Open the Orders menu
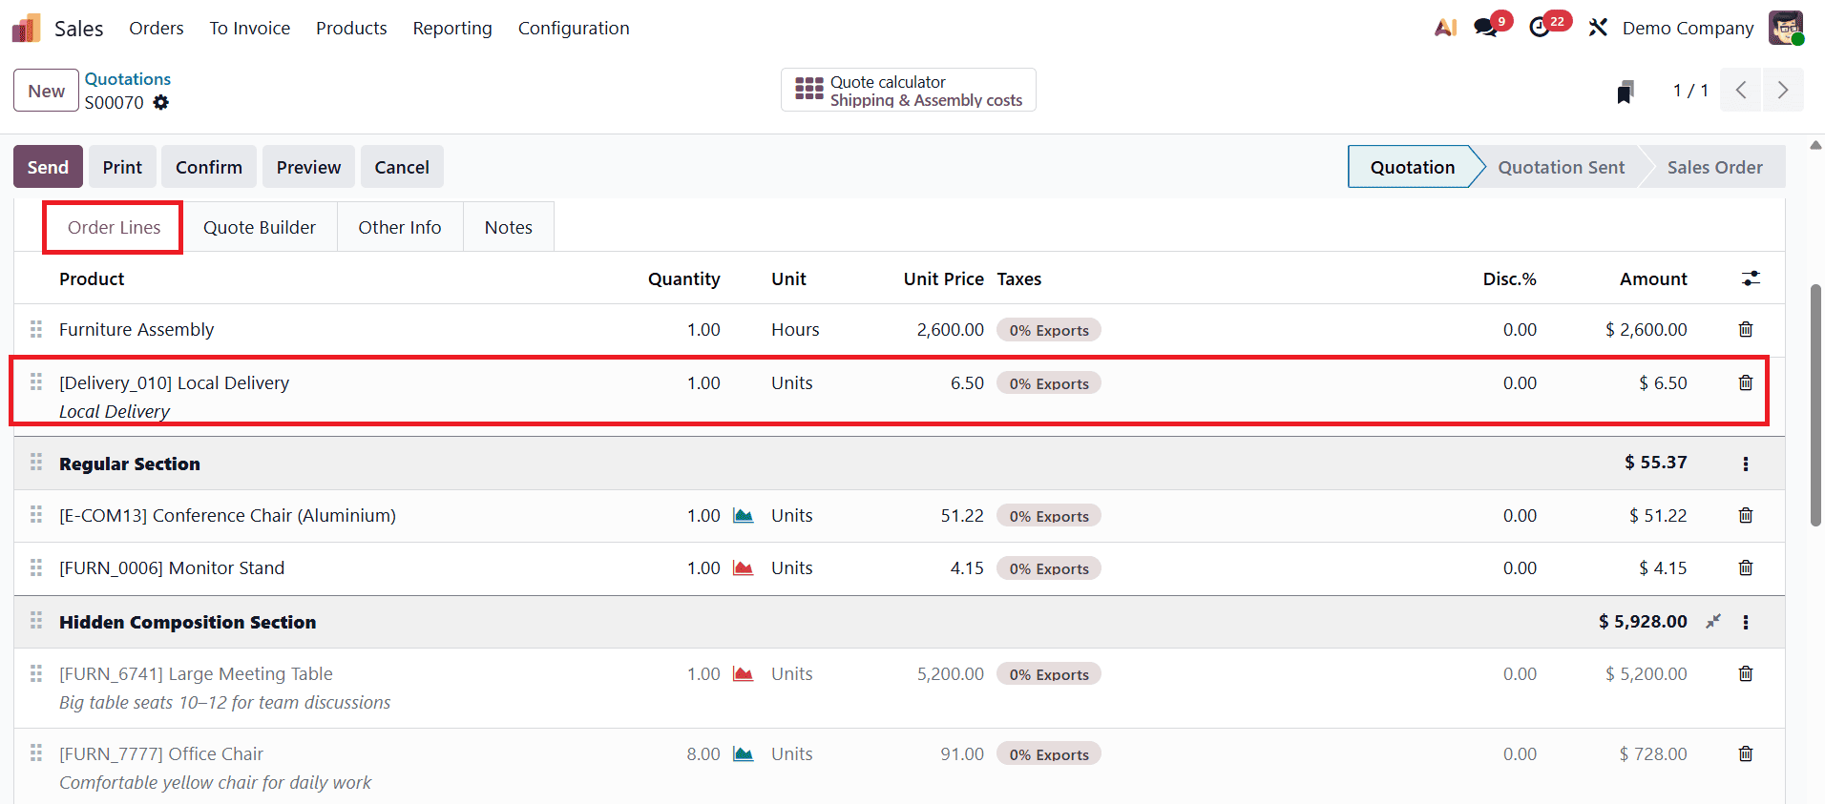The width and height of the screenshot is (1825, 804). 157,28
